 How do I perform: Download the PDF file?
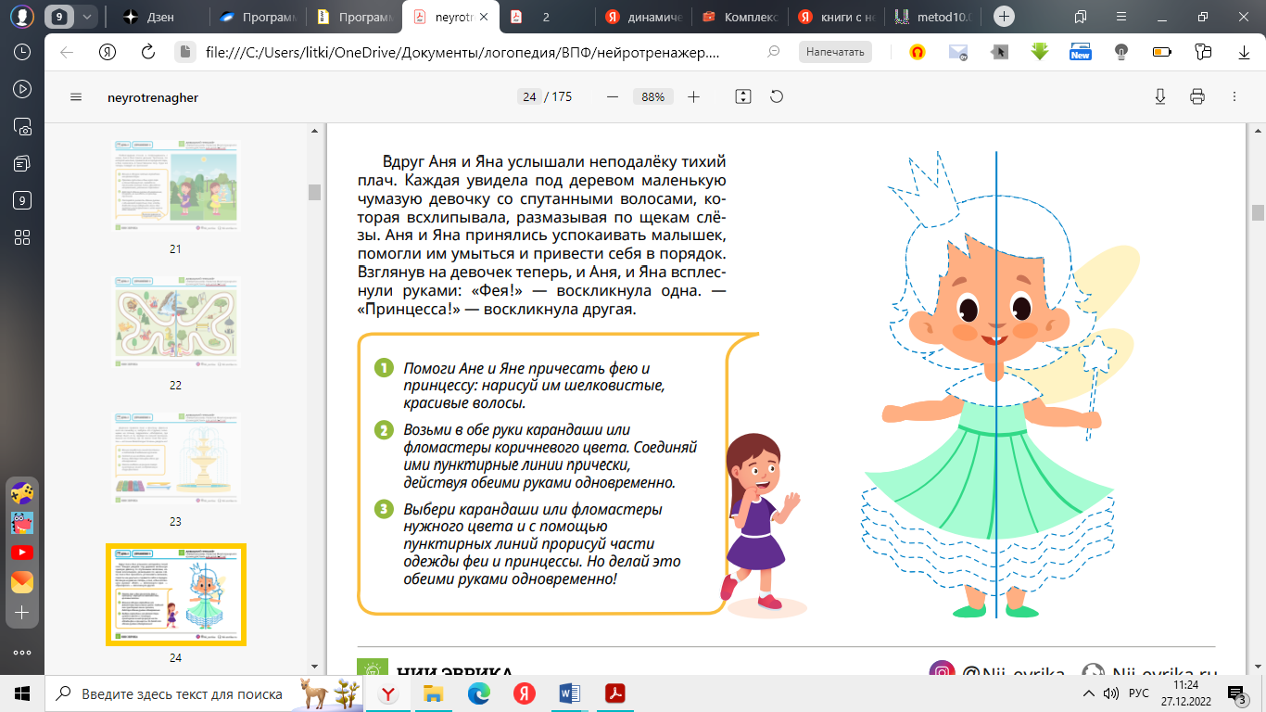(x=1160, y=96)
